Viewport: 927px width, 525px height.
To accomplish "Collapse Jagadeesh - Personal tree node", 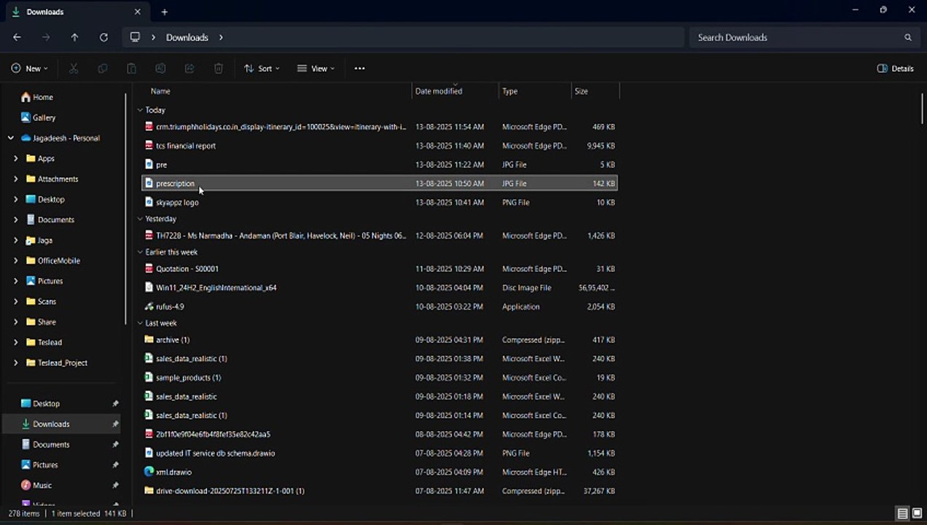I will point(10,138).
